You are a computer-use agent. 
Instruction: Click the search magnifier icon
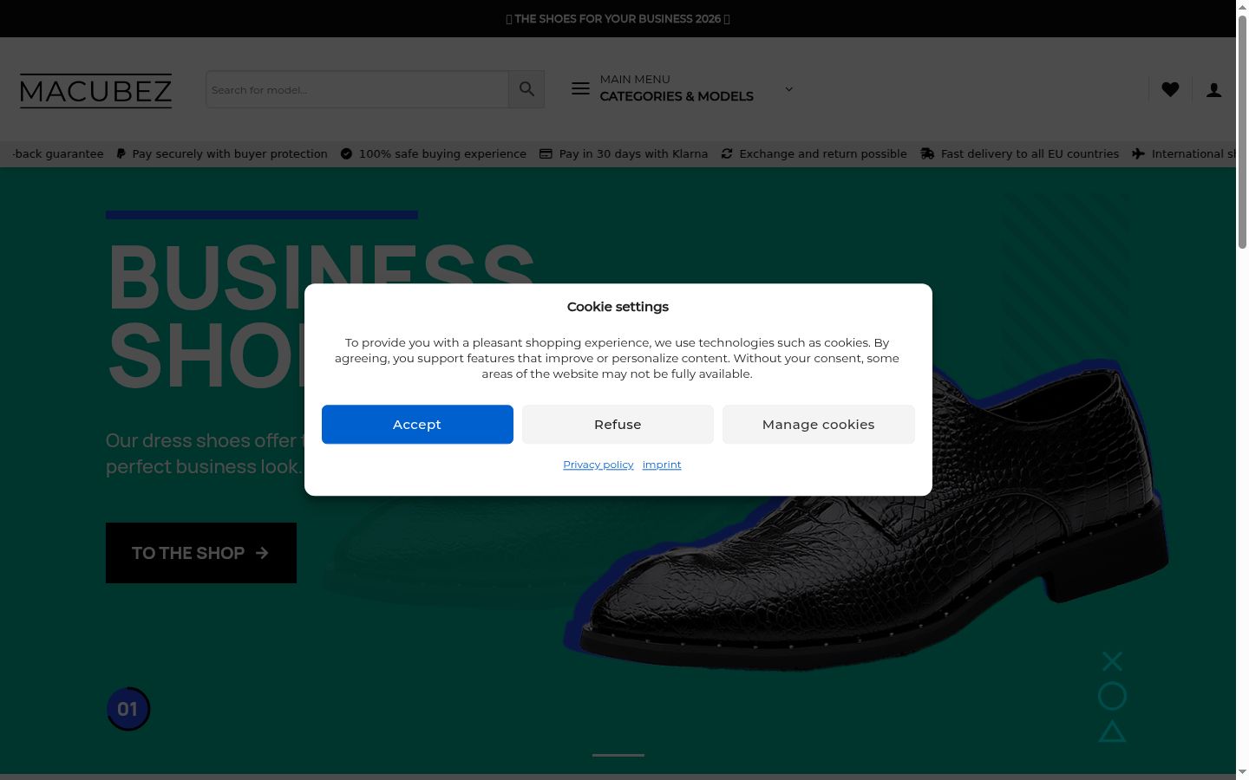point(526,89)
